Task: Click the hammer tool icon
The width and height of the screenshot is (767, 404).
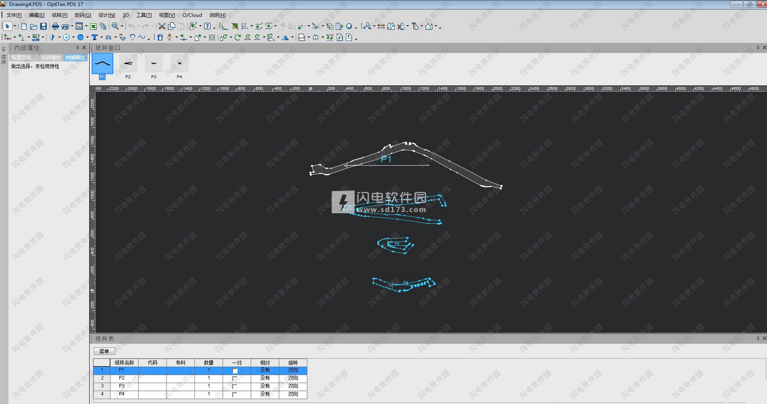Action: click(415, 27)
